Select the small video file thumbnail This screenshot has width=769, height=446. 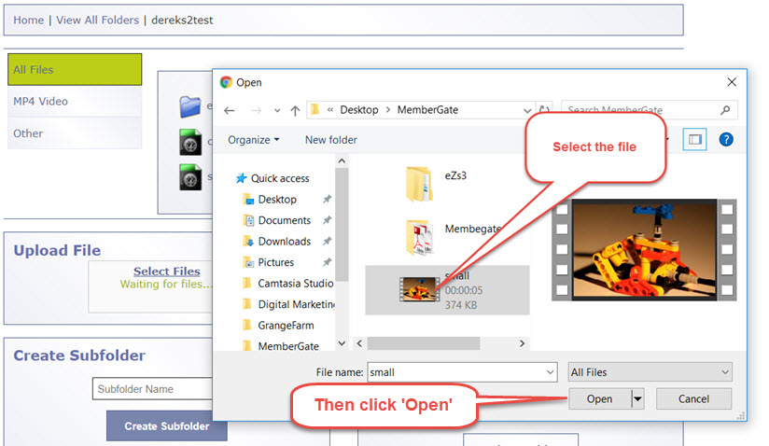[419, 289]
